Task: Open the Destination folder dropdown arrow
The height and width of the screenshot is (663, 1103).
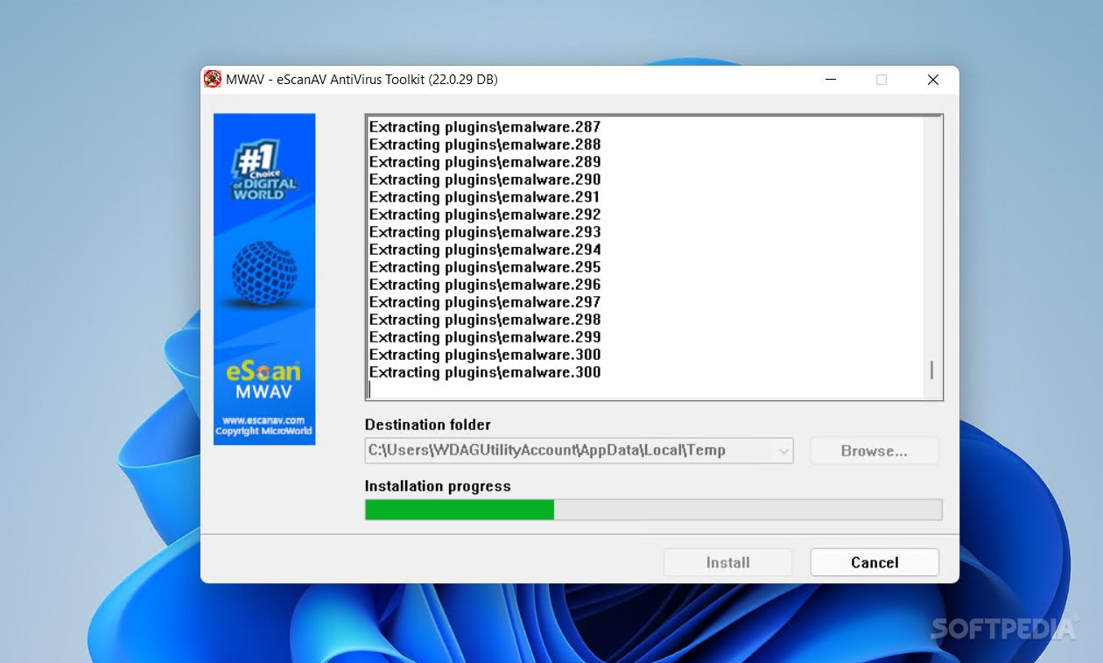Action: coord(783,451)
